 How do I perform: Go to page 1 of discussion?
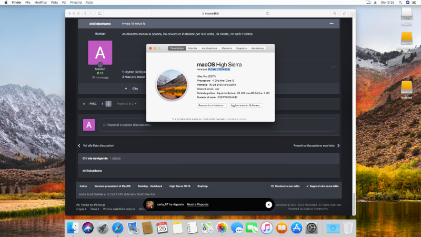(102, 104)
